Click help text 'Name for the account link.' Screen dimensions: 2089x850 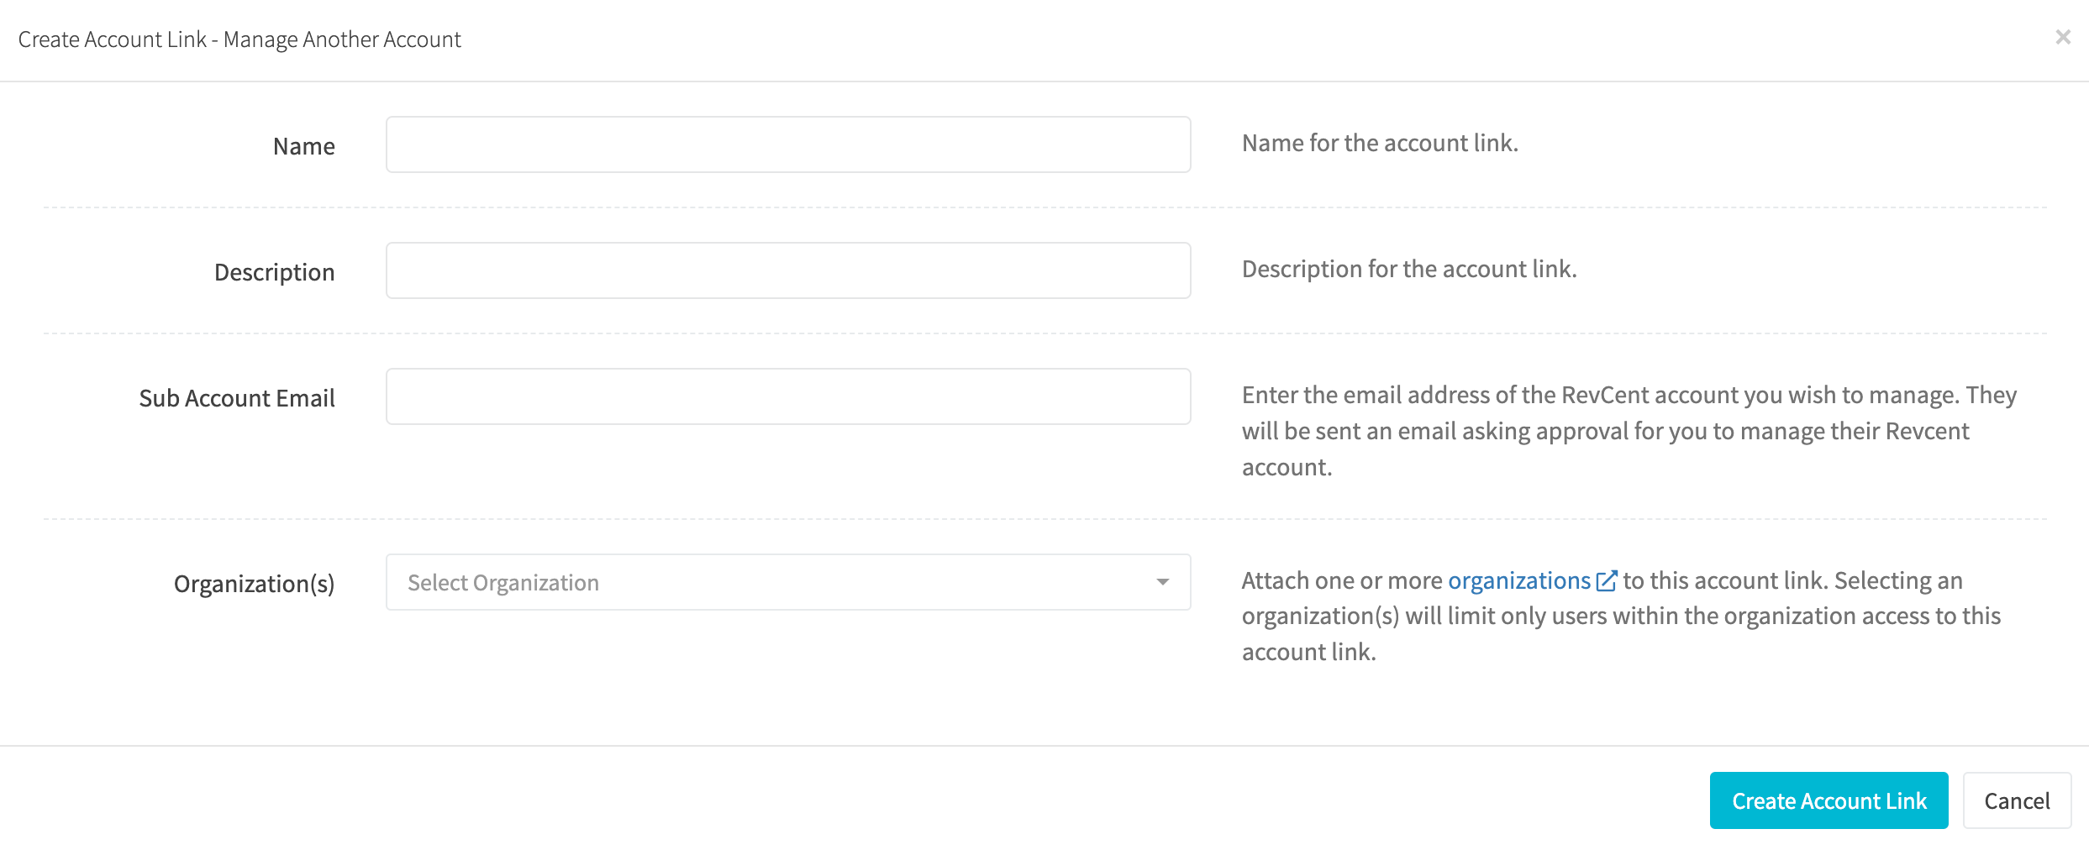tap(1380, 143)
